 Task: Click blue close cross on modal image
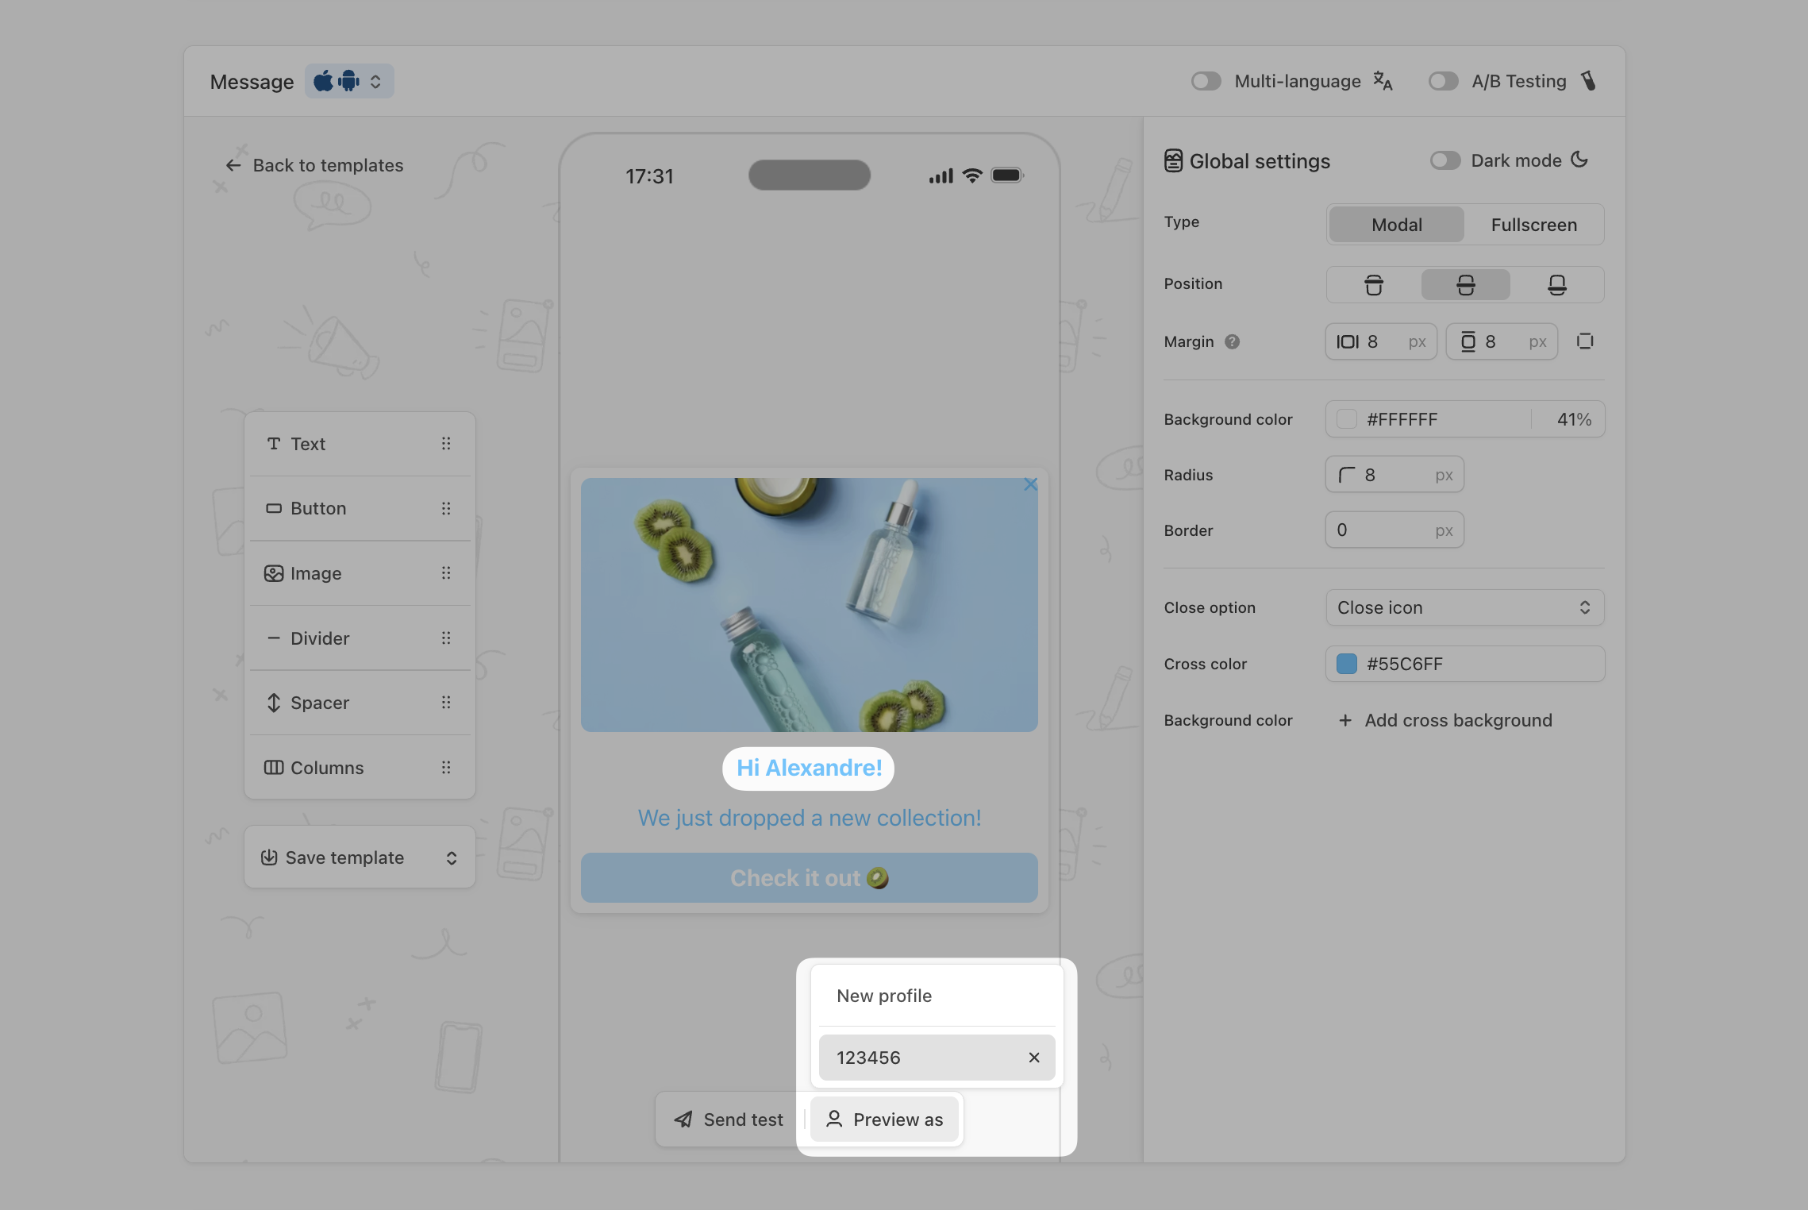(1030, 484)
